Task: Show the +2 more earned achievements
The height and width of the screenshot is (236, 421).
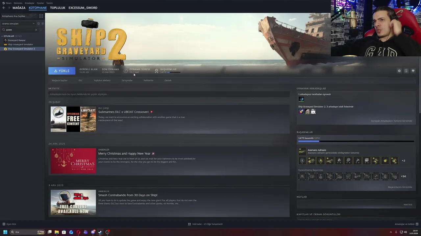Action: click(x=404, y=161)
